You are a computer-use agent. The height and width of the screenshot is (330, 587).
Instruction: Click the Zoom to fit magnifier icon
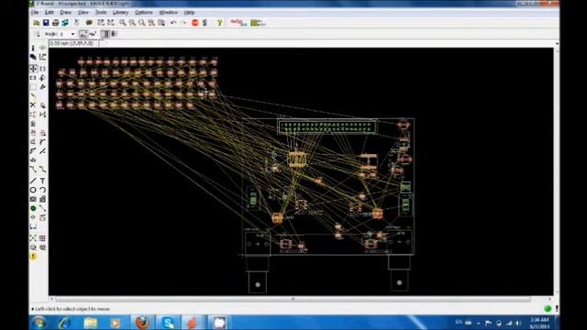[x=123, y=23]
